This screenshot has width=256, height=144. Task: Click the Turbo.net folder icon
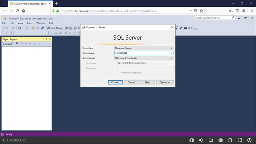pyautogui.click(x=211, y=140)
